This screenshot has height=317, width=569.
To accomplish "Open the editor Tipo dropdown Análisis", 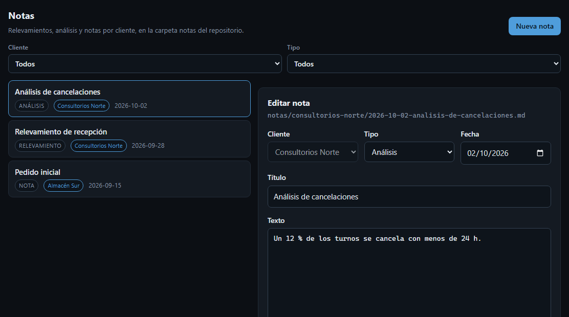I will (x=409, y=152).
